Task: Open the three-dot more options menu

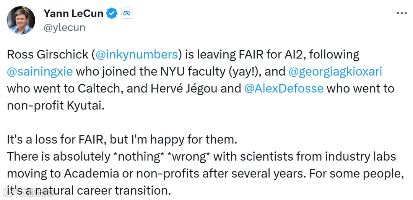Action: click(401, 13)
